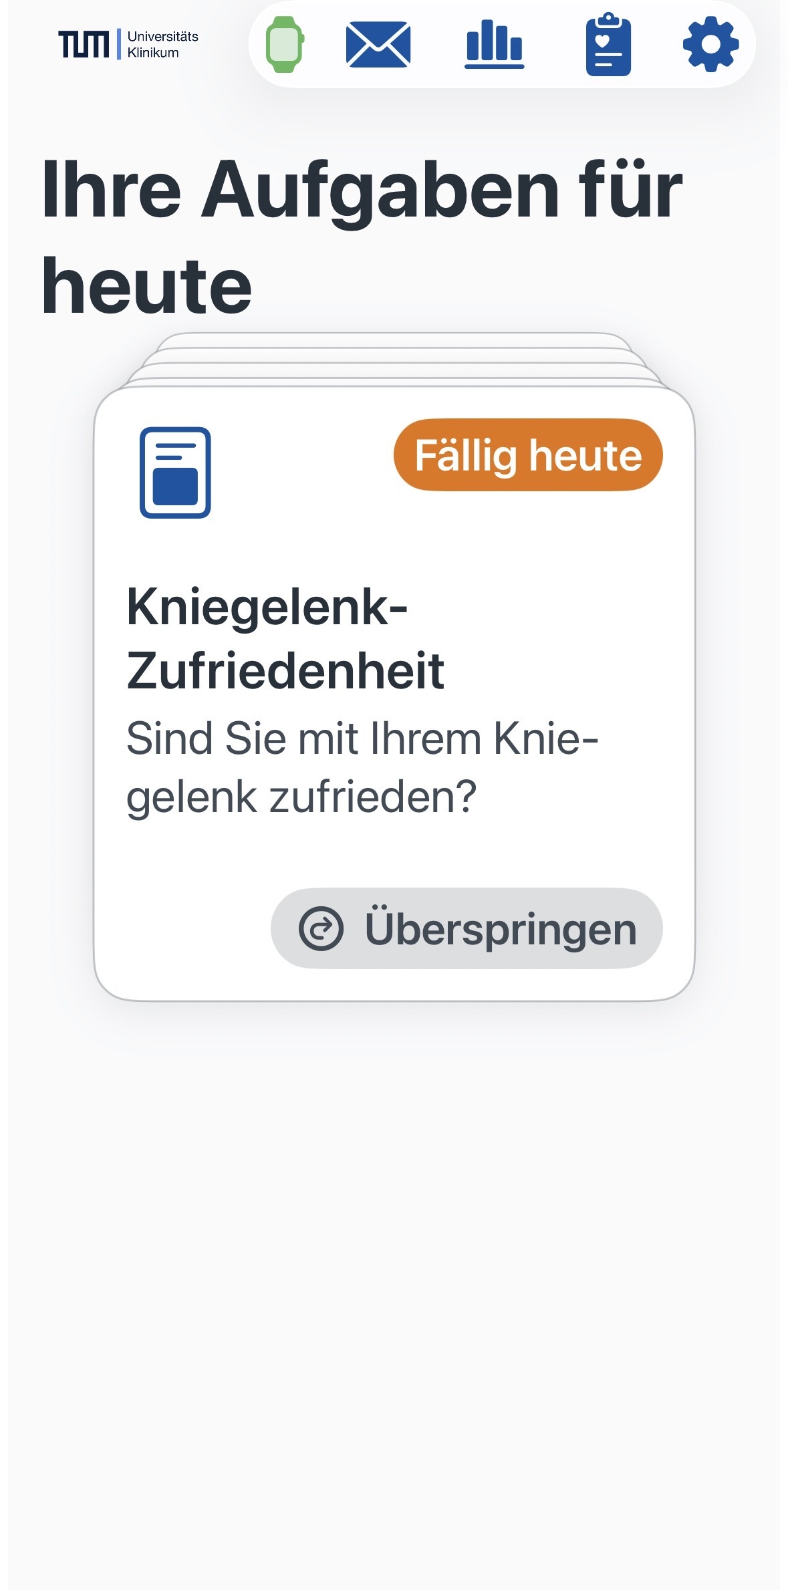Select the stacked cards behind the top task

pos(394,358)
